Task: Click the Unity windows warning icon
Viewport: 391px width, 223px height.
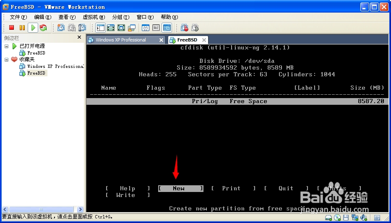Action: click(132, 28)
